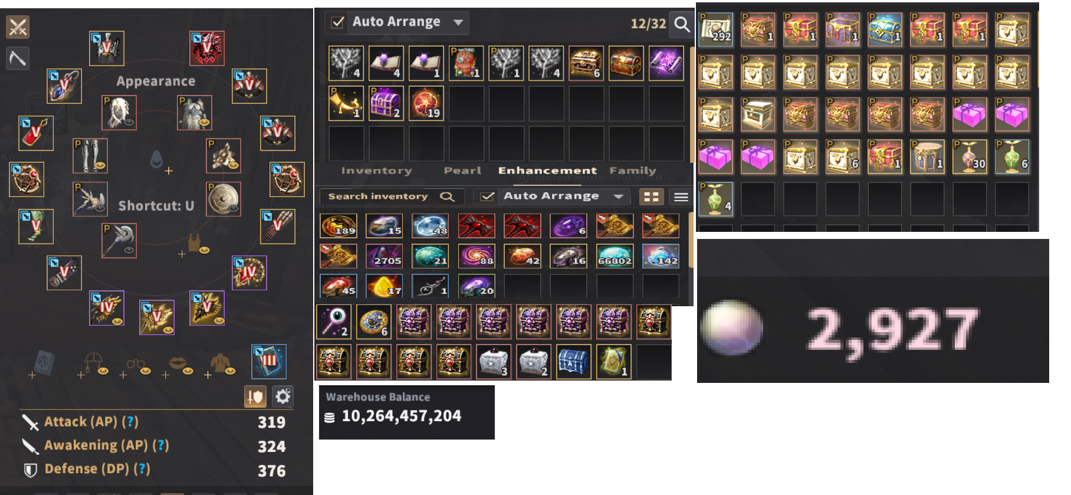Click the slash weapon icon below swords
The image size is (1071, 495).
point(18,58)
